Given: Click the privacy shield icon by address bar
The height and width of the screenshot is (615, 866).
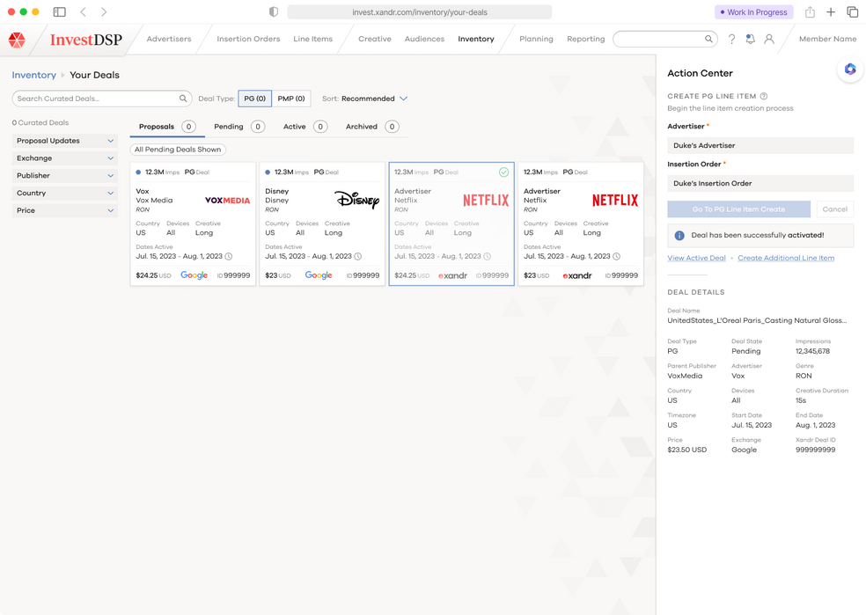Looking at the screenshot, I should click(x=274, y=11).
